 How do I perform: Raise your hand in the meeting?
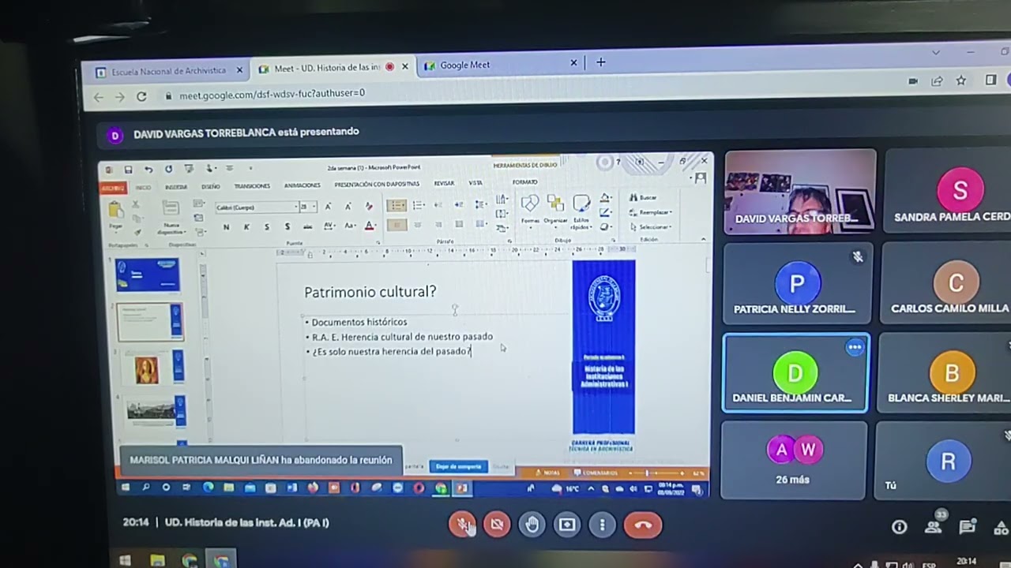click(532, 525)
